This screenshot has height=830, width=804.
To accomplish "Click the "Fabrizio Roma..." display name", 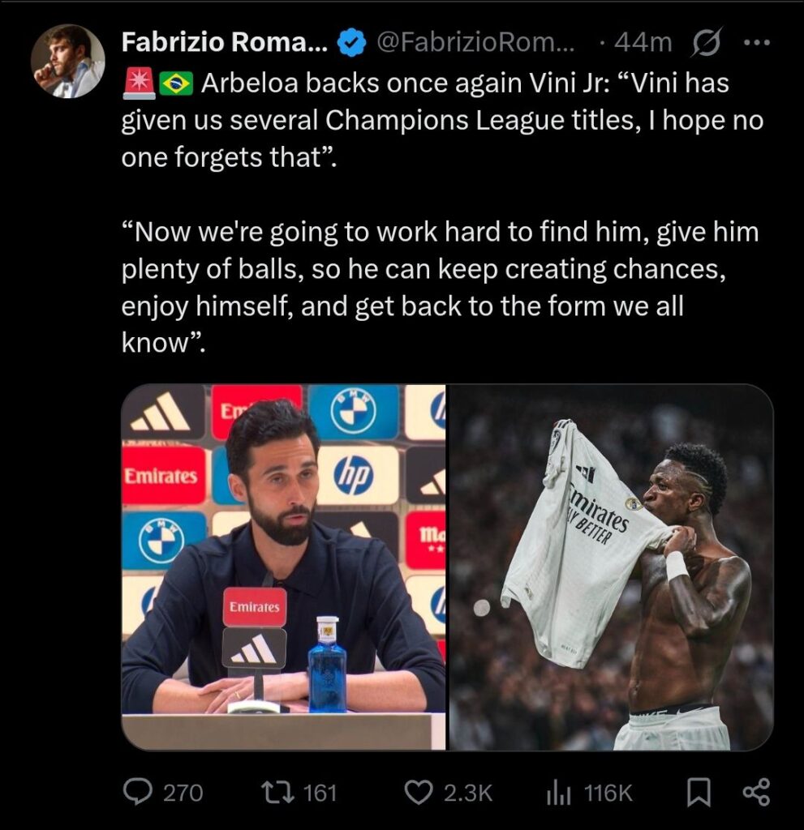I will (225, 43).
